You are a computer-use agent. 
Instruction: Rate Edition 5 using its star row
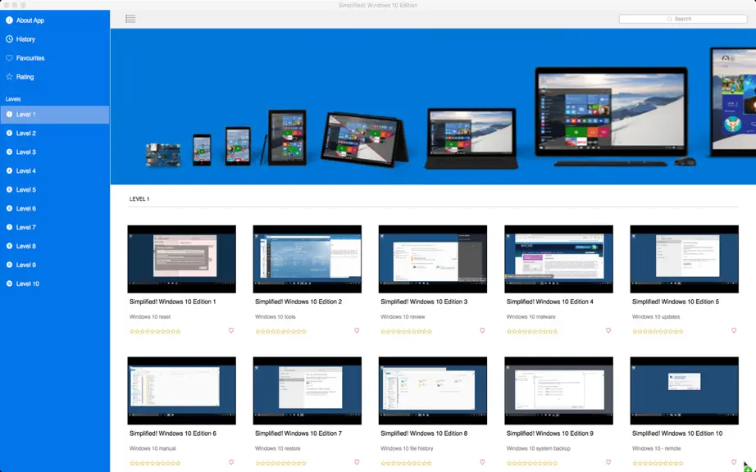pyautogui.click(x=658, y=331)
